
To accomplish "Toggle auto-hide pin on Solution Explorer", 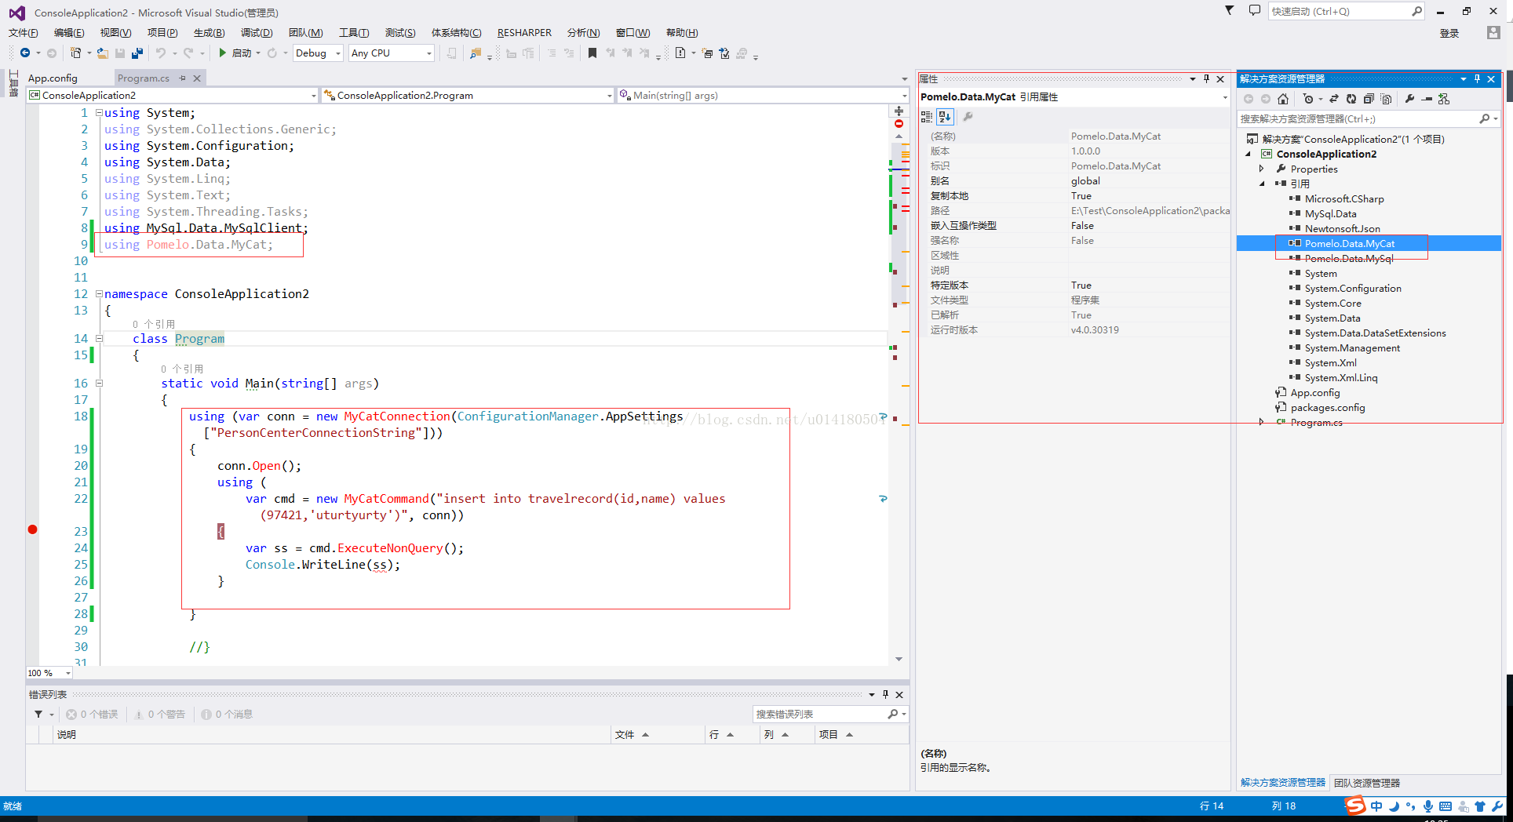I will 1477,78.
